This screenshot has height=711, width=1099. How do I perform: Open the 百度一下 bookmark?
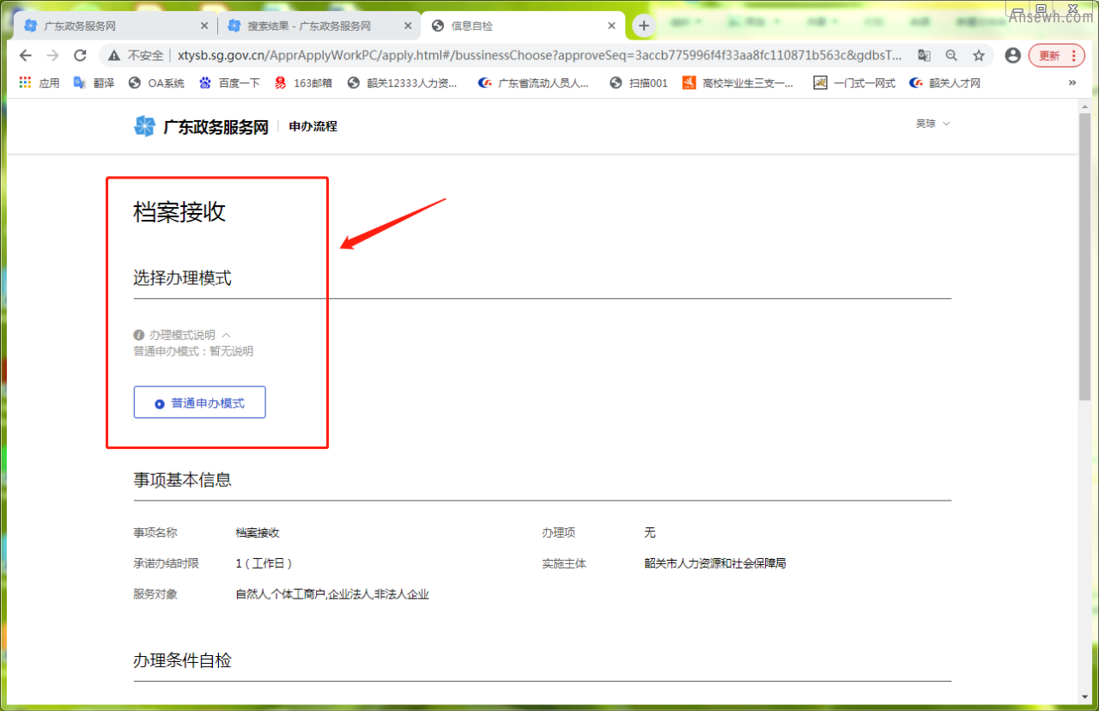[229, 83]
